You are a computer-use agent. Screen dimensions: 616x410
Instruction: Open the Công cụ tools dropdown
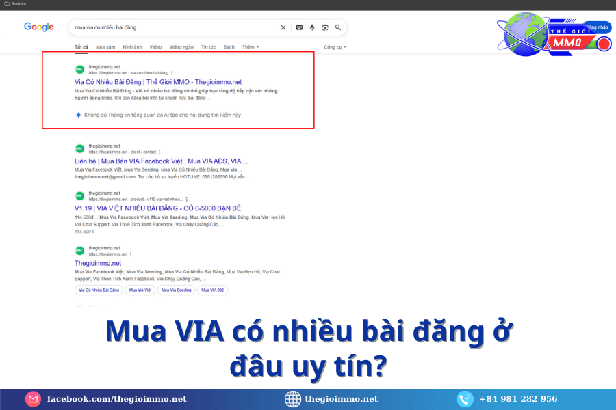coord(335,47)
